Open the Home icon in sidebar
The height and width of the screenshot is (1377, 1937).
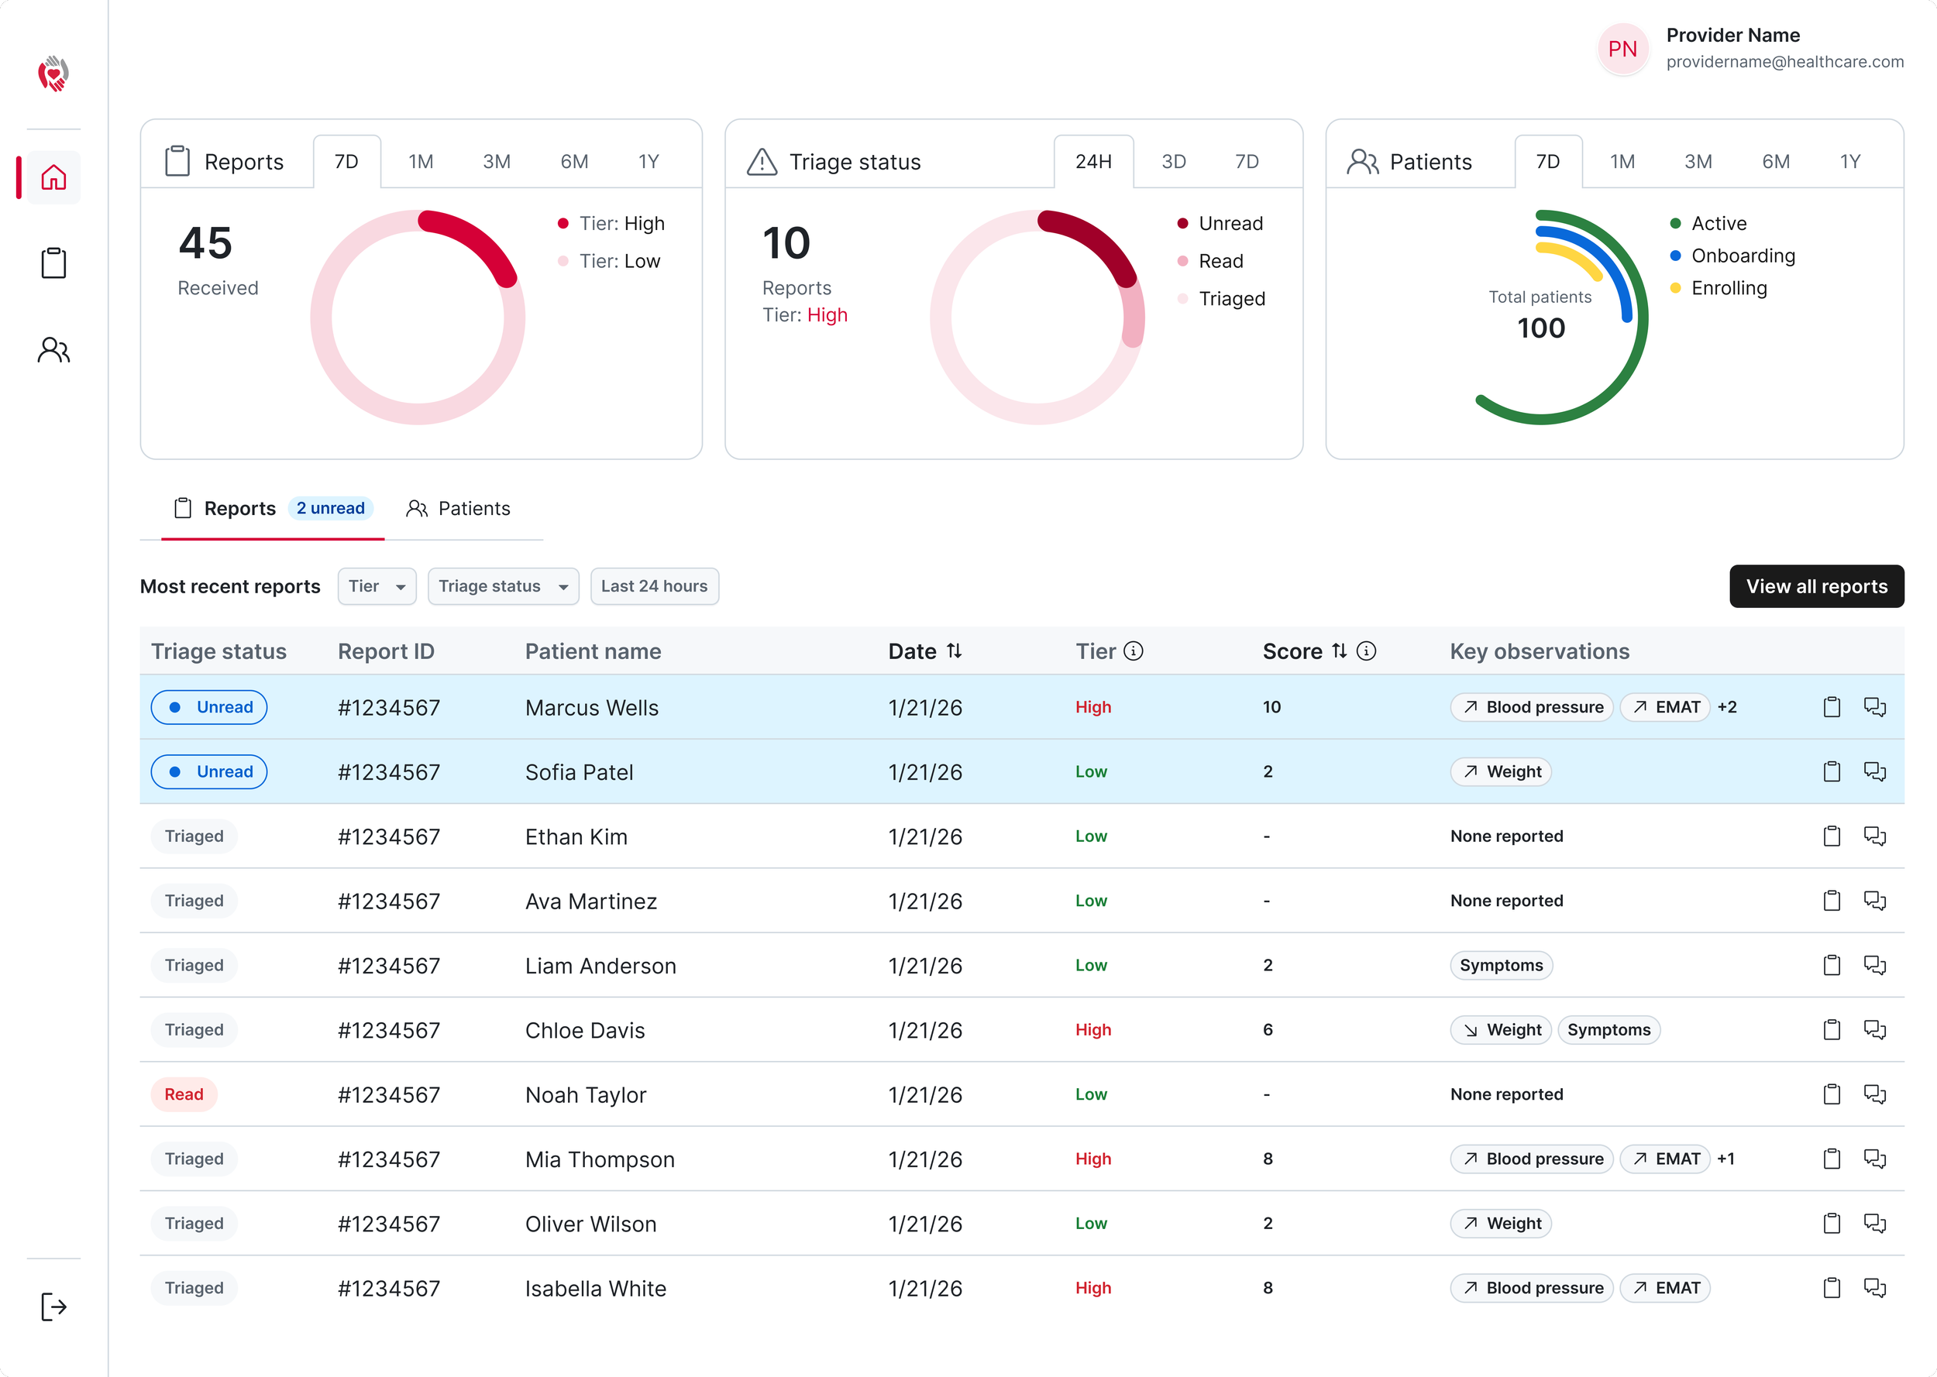click(53, 177)
